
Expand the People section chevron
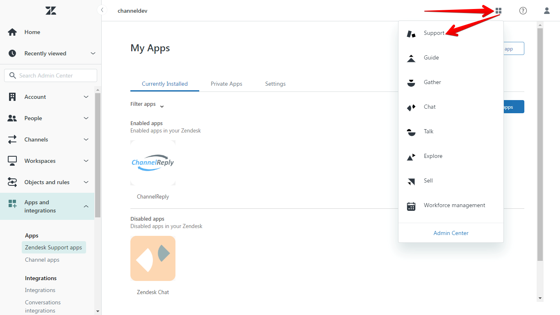point(86,118)
